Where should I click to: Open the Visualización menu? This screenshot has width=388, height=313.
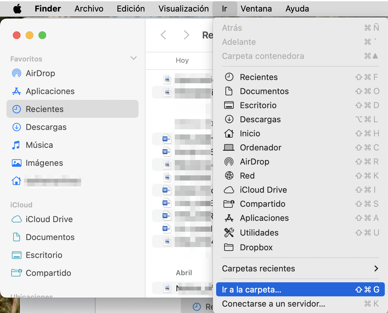click(x=183, y=9)
